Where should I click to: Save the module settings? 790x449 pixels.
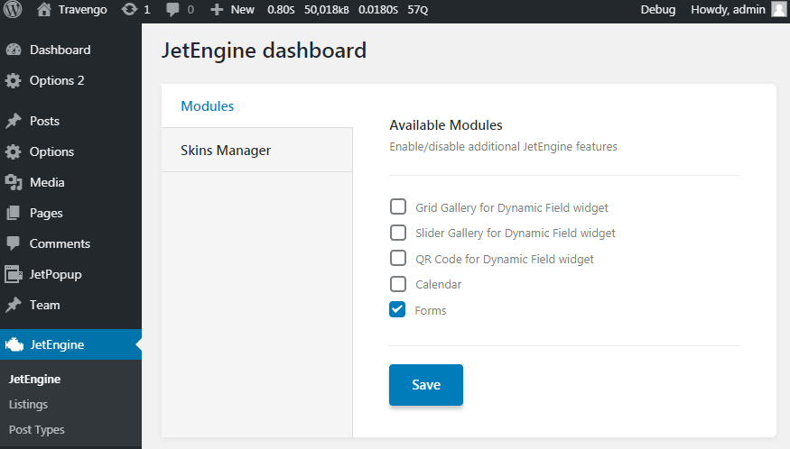(x=426, y=385)
